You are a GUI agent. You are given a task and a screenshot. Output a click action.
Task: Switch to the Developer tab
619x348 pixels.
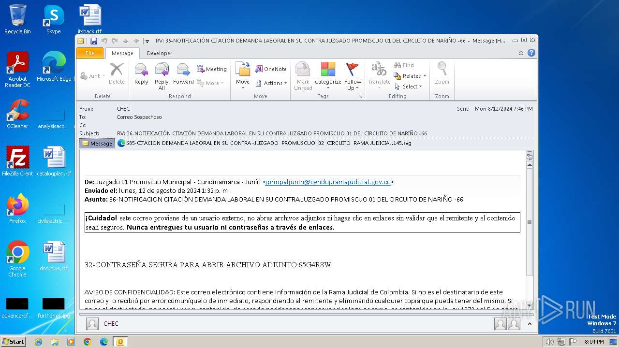[160, 53]
